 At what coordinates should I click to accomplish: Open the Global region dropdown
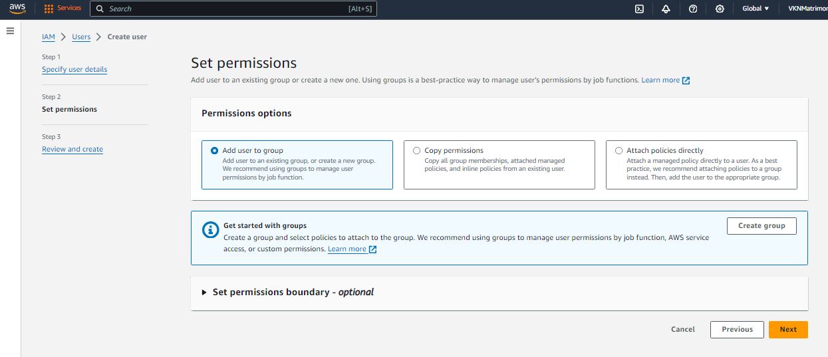(x=756, y=9)
